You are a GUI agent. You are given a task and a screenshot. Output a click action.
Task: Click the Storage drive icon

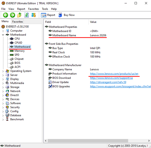(x=7, y=87)
